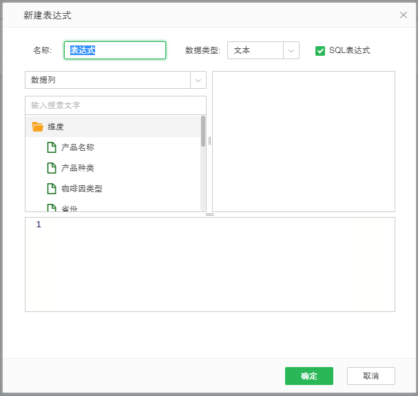Expand the 数据类型 dropdown arrow

(x=291, y=51)
